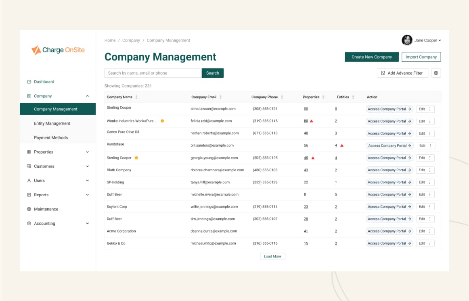The width and height of the screenshot is (469, 301).
Task: Open Access Company Portal for Bluth Company
Action: (x=389, y=170)
